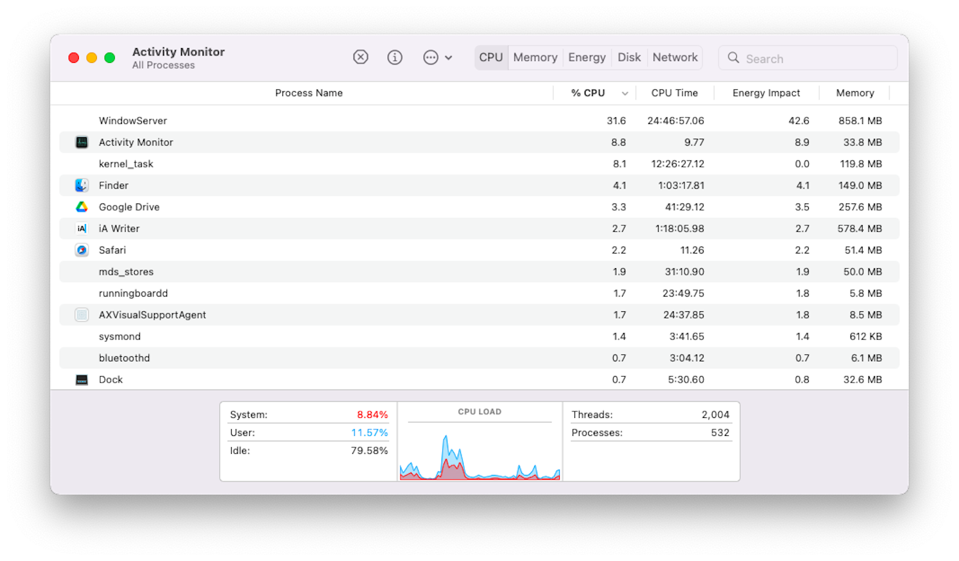Click the AXVisualSupportAgent icon
Screen dimensions: 959x561
(82, 315)
